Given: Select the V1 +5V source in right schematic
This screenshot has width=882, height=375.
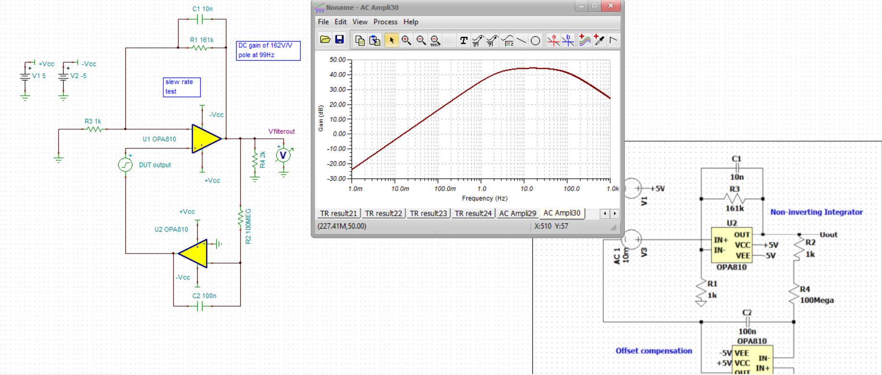Looking at the screenshot, I should [632, 188].
